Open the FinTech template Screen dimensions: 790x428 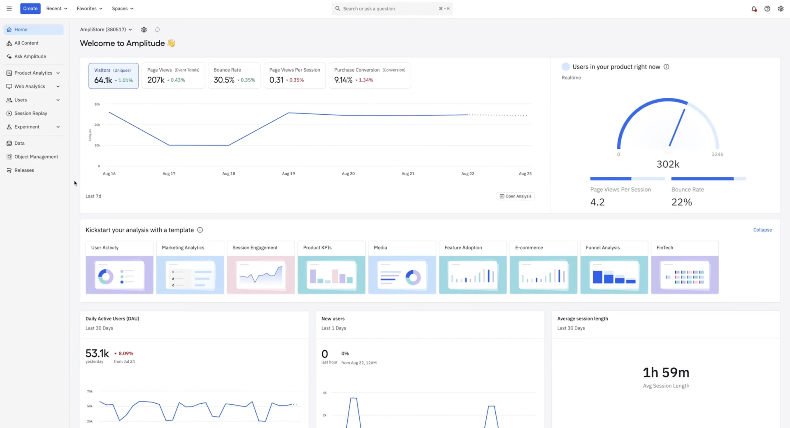click(x=685, y=267)
